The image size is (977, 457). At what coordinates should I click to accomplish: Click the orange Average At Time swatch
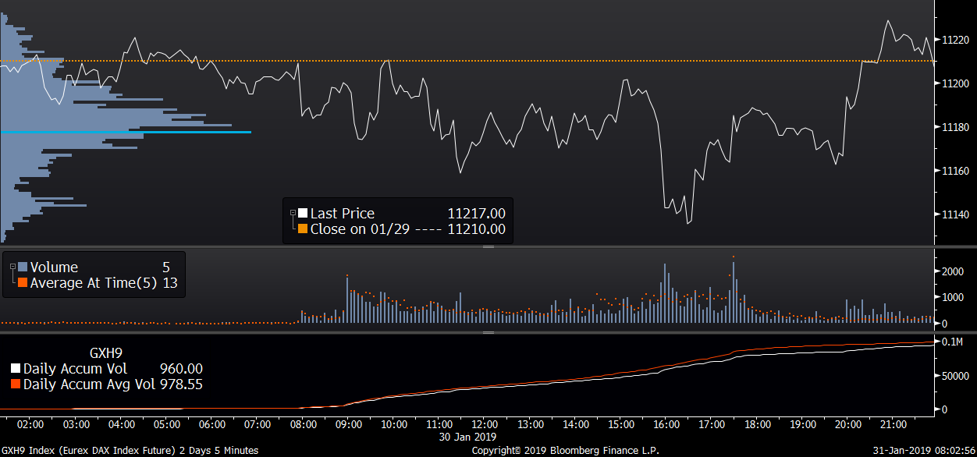click(x=23, y=283)
